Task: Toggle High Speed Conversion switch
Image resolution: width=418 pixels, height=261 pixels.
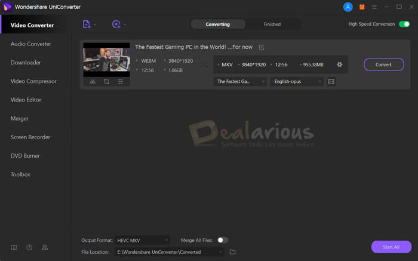Action: pyautogui.click(x=404, y=24)
